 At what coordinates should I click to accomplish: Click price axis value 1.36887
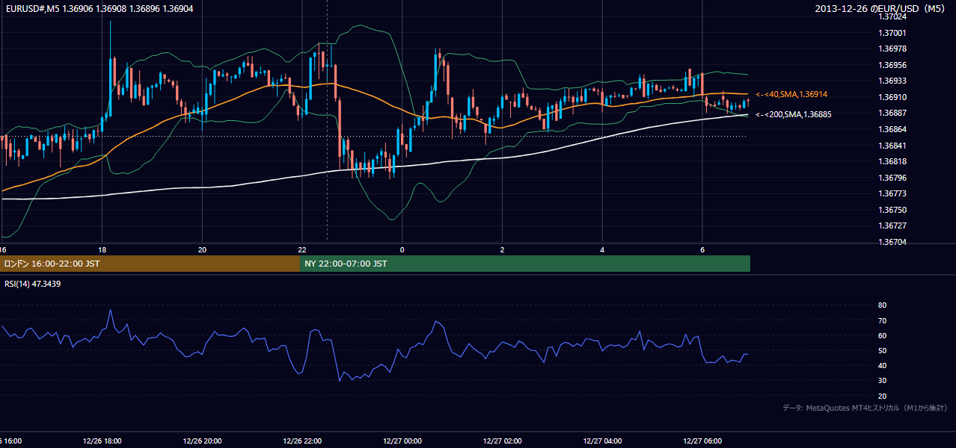tap(892, 113)
